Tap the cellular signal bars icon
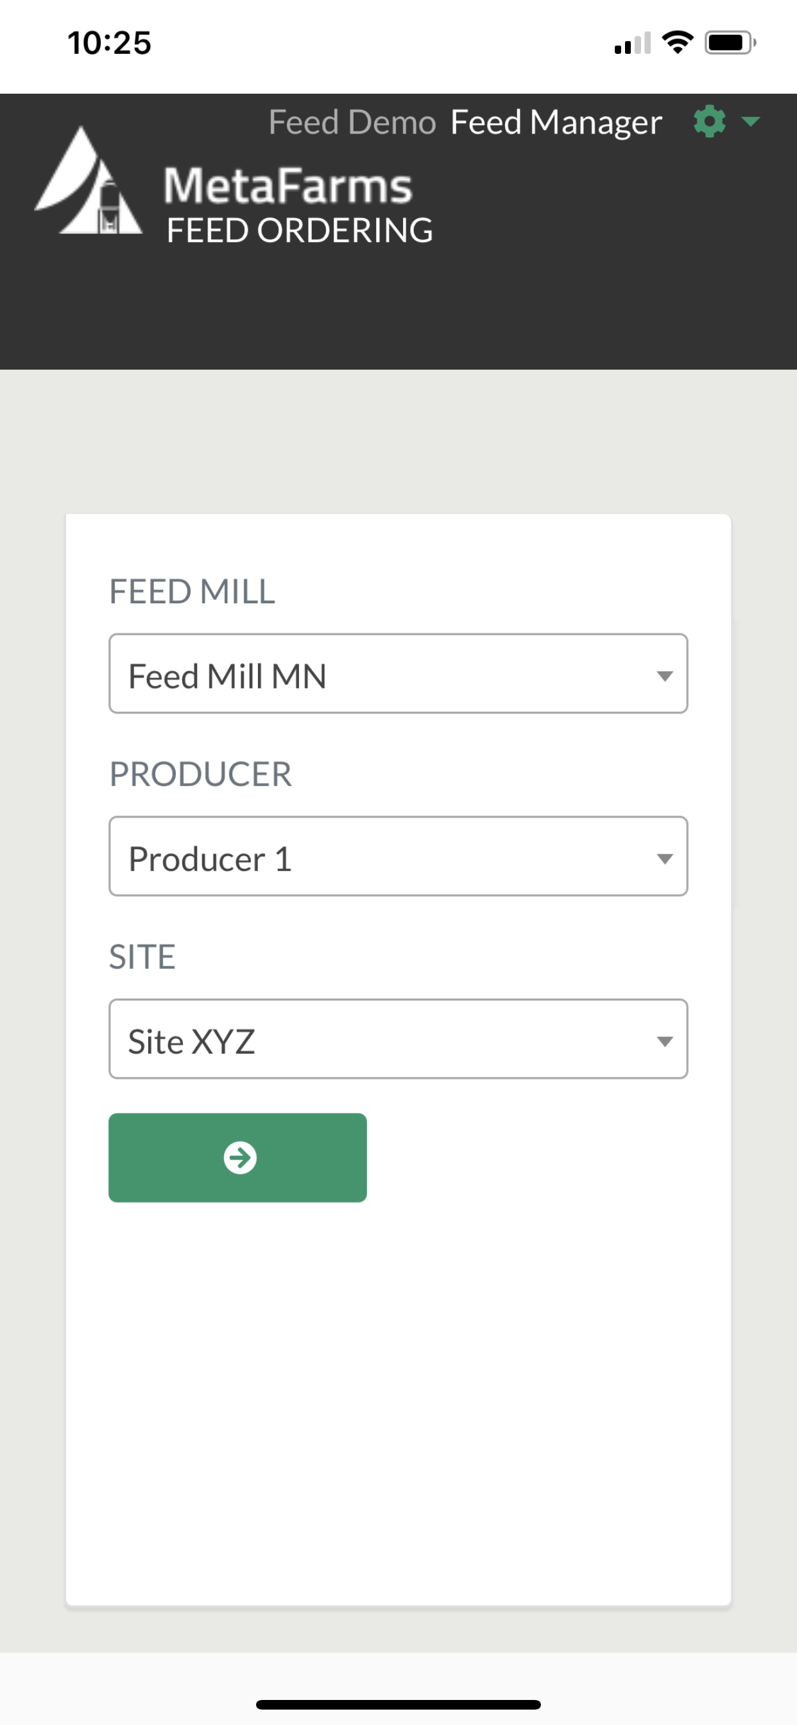Screen dimensions: 797x1725 [x=632, y=44]
